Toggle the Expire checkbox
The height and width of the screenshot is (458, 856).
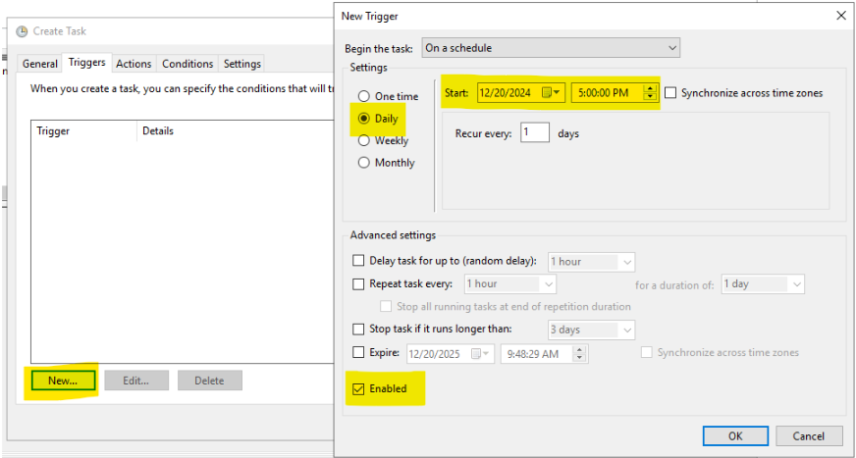(x=358, y=352)
